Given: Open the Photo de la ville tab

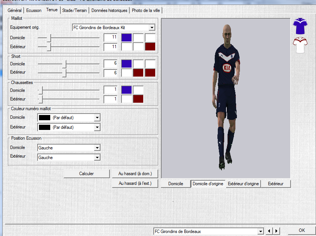Looking at the screenshot, I should pyautogui.click(x=146, y=10).
